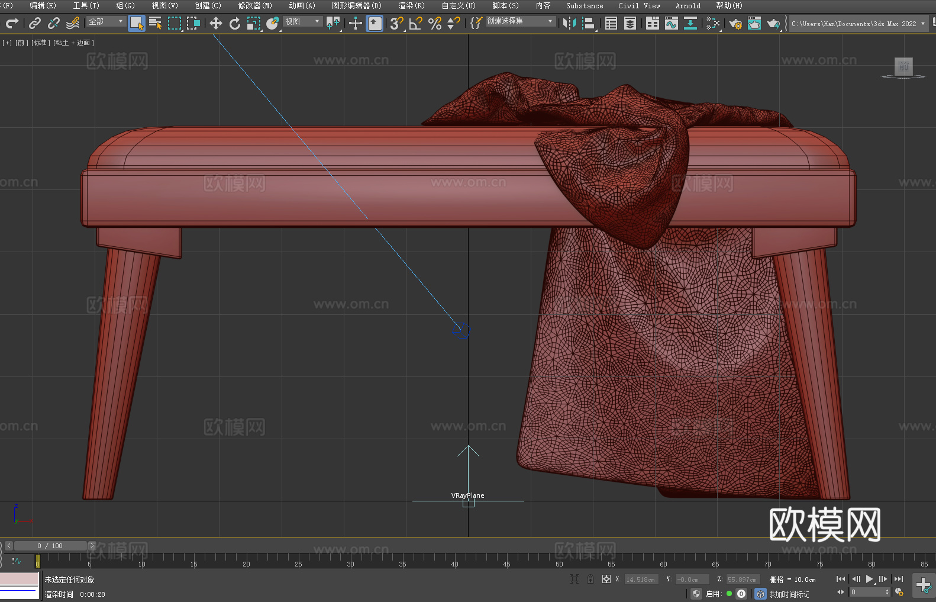Click the pink MAXScript listener swatch

(x=19, y=579)
